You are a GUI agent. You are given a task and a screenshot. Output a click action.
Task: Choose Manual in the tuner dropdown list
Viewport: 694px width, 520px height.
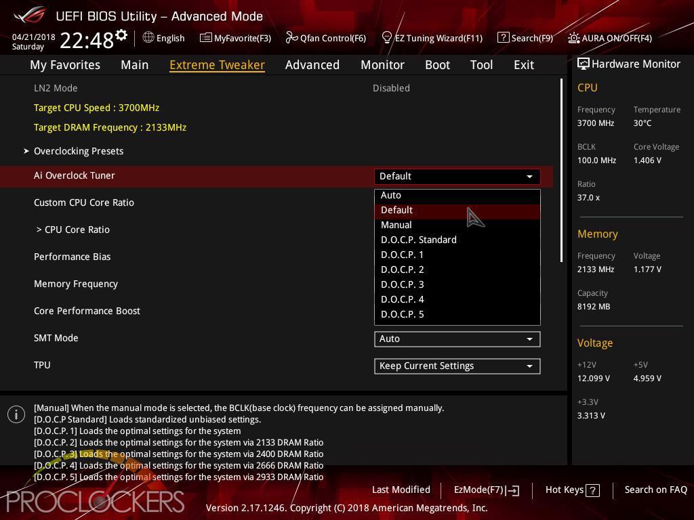[x=457, y=225]
